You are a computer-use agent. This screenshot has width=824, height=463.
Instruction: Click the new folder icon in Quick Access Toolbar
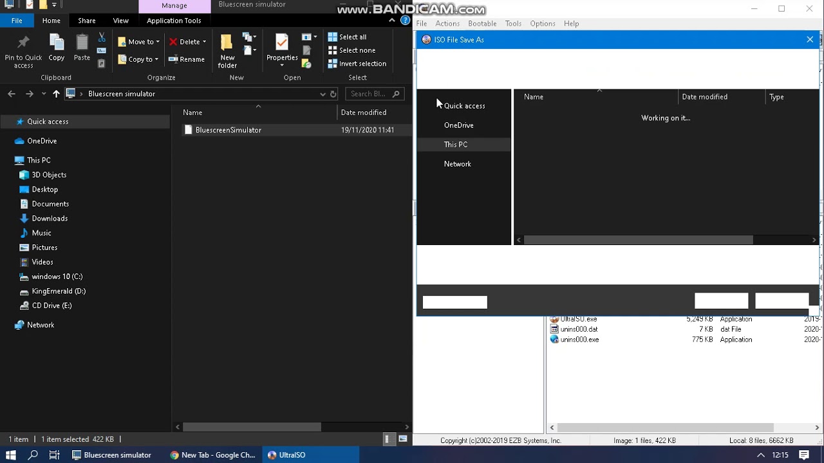point(42,5)
